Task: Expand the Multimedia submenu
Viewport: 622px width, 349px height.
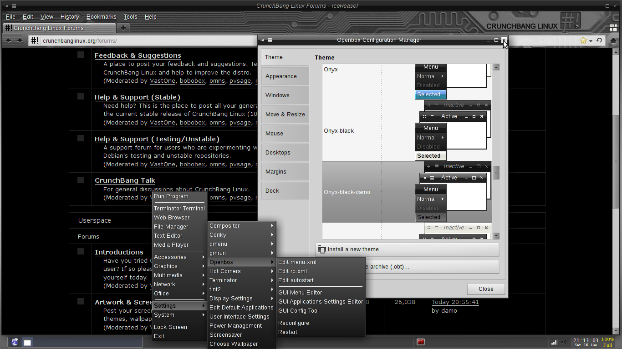Action: click(179, 275)
